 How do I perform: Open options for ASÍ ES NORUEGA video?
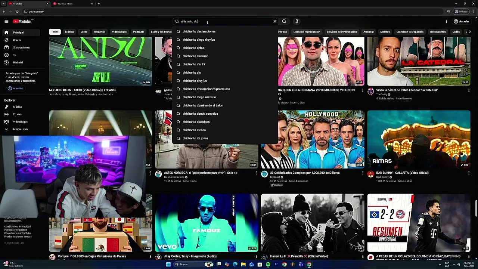pos(257,173)
